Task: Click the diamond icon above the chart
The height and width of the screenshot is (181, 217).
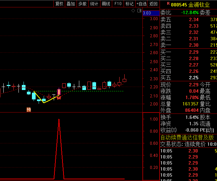Action: click(x=133, y=11)
